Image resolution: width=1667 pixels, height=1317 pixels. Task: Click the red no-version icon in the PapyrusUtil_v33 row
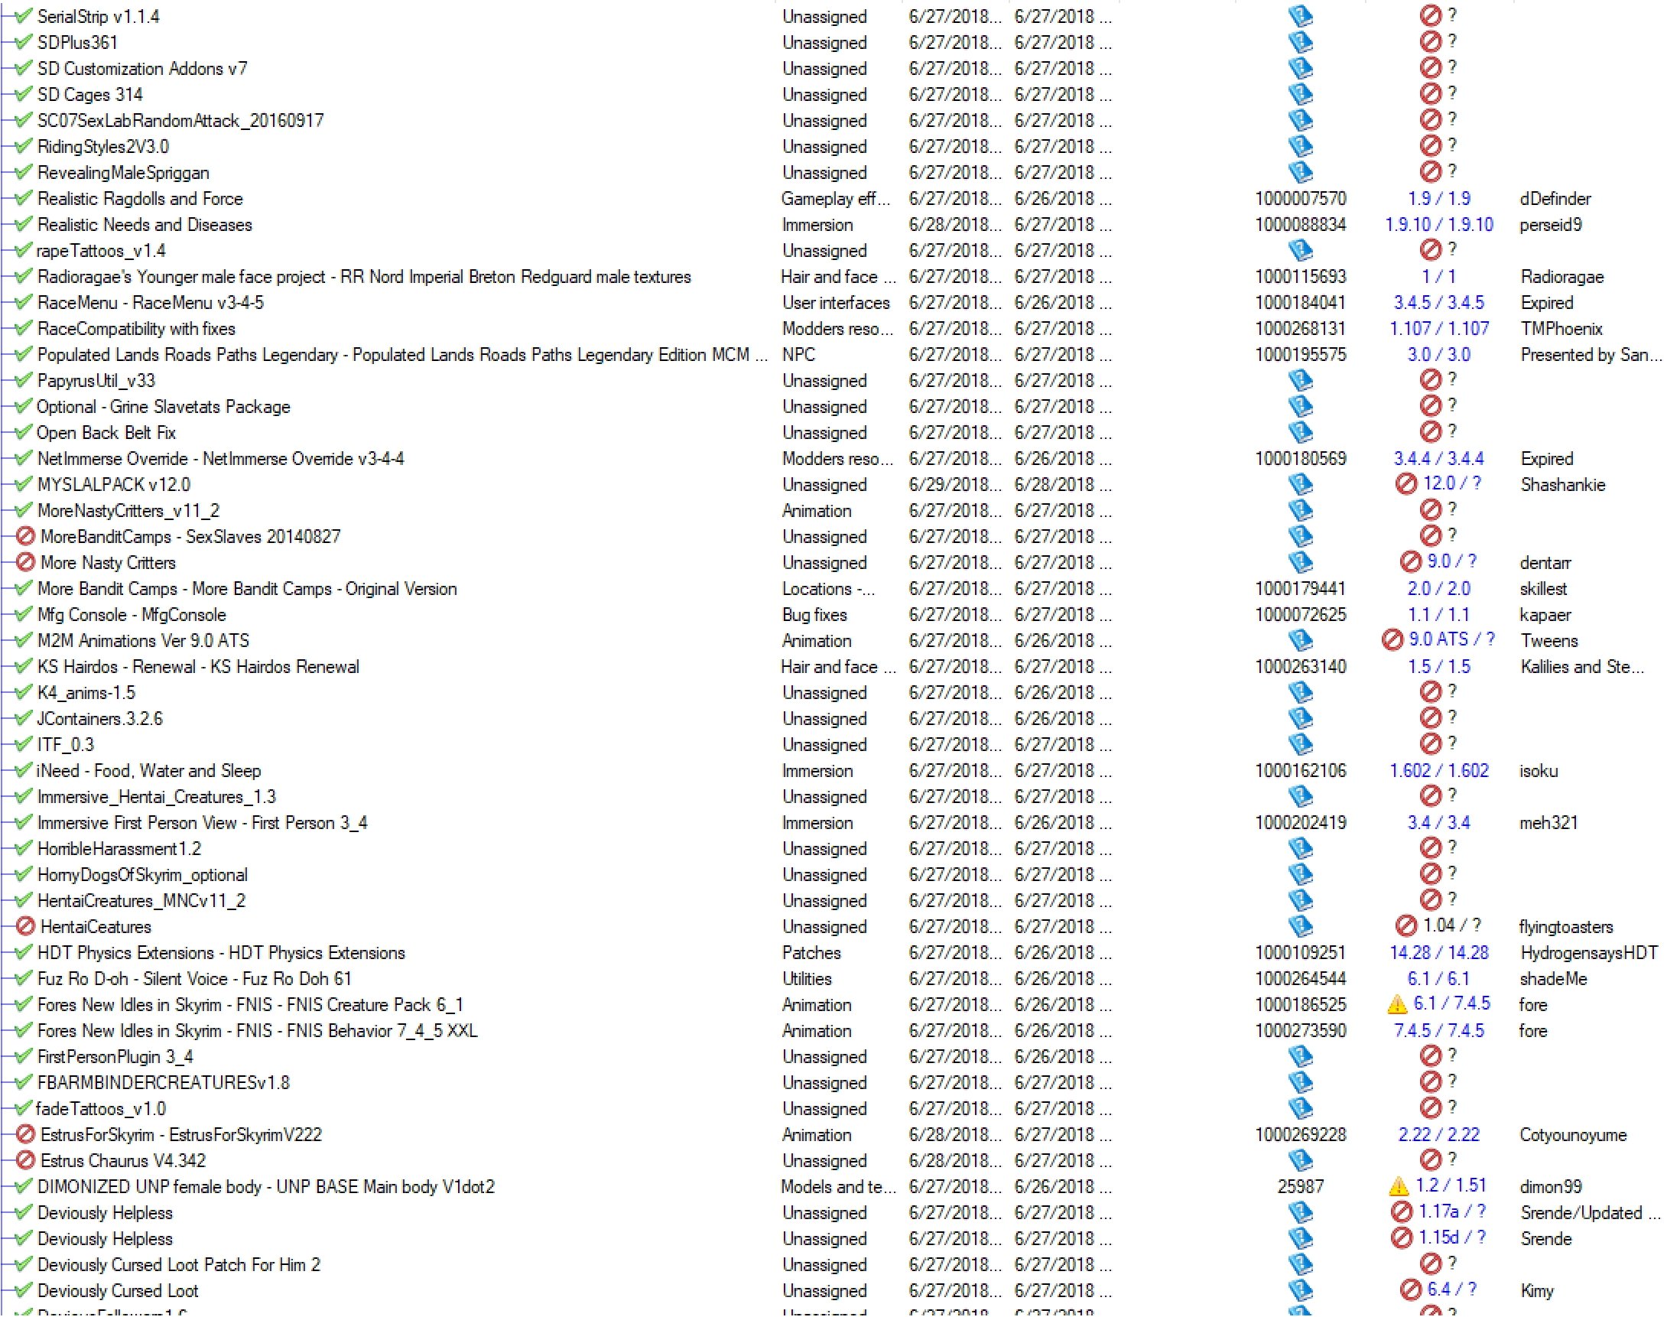1430,379
